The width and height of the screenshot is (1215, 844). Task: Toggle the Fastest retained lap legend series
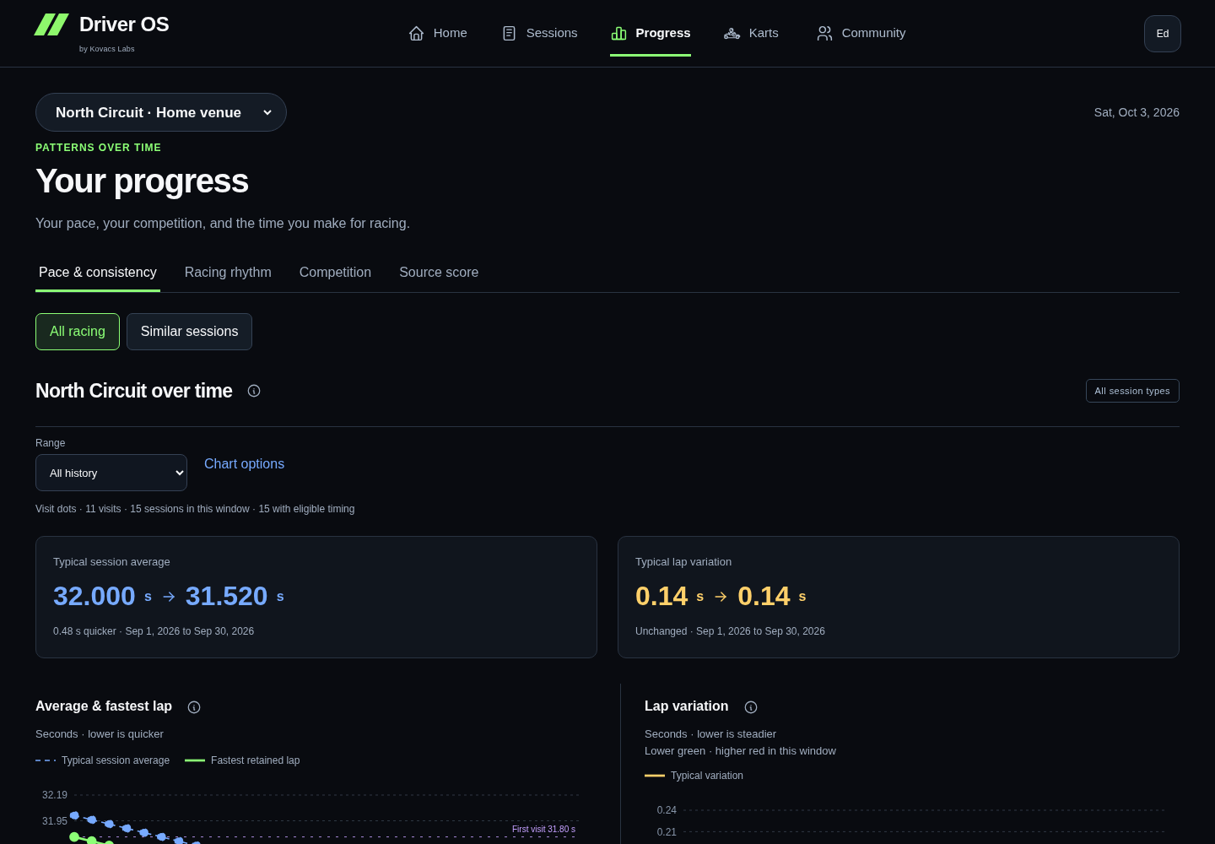point(242,760)
